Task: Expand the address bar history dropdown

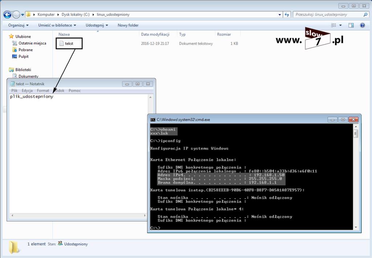Action: [280, 14]
